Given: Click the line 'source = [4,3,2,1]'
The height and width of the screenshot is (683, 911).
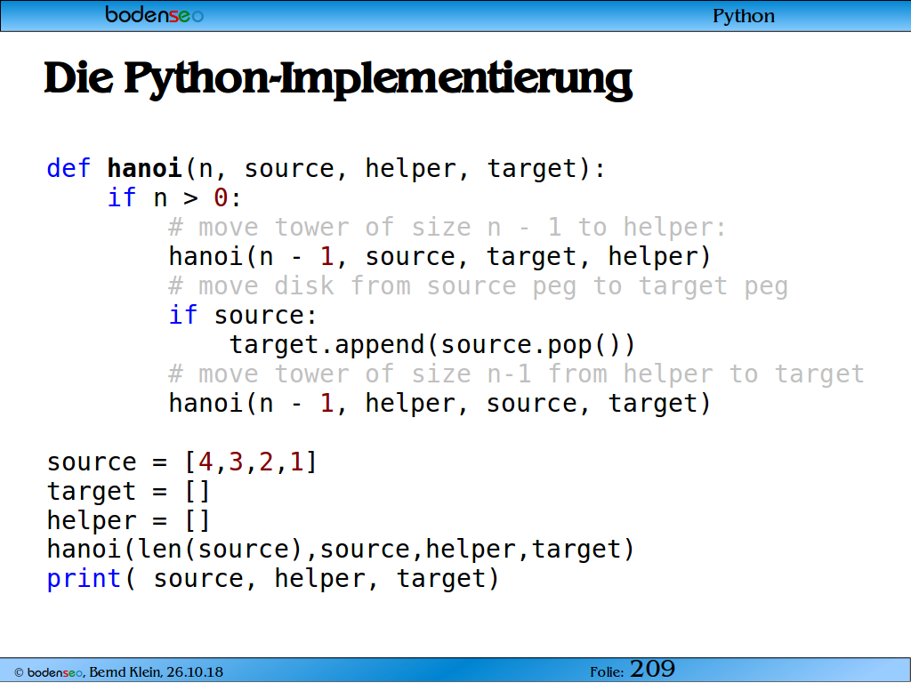Looking at the screenshot, I should [x=181, y=462].
